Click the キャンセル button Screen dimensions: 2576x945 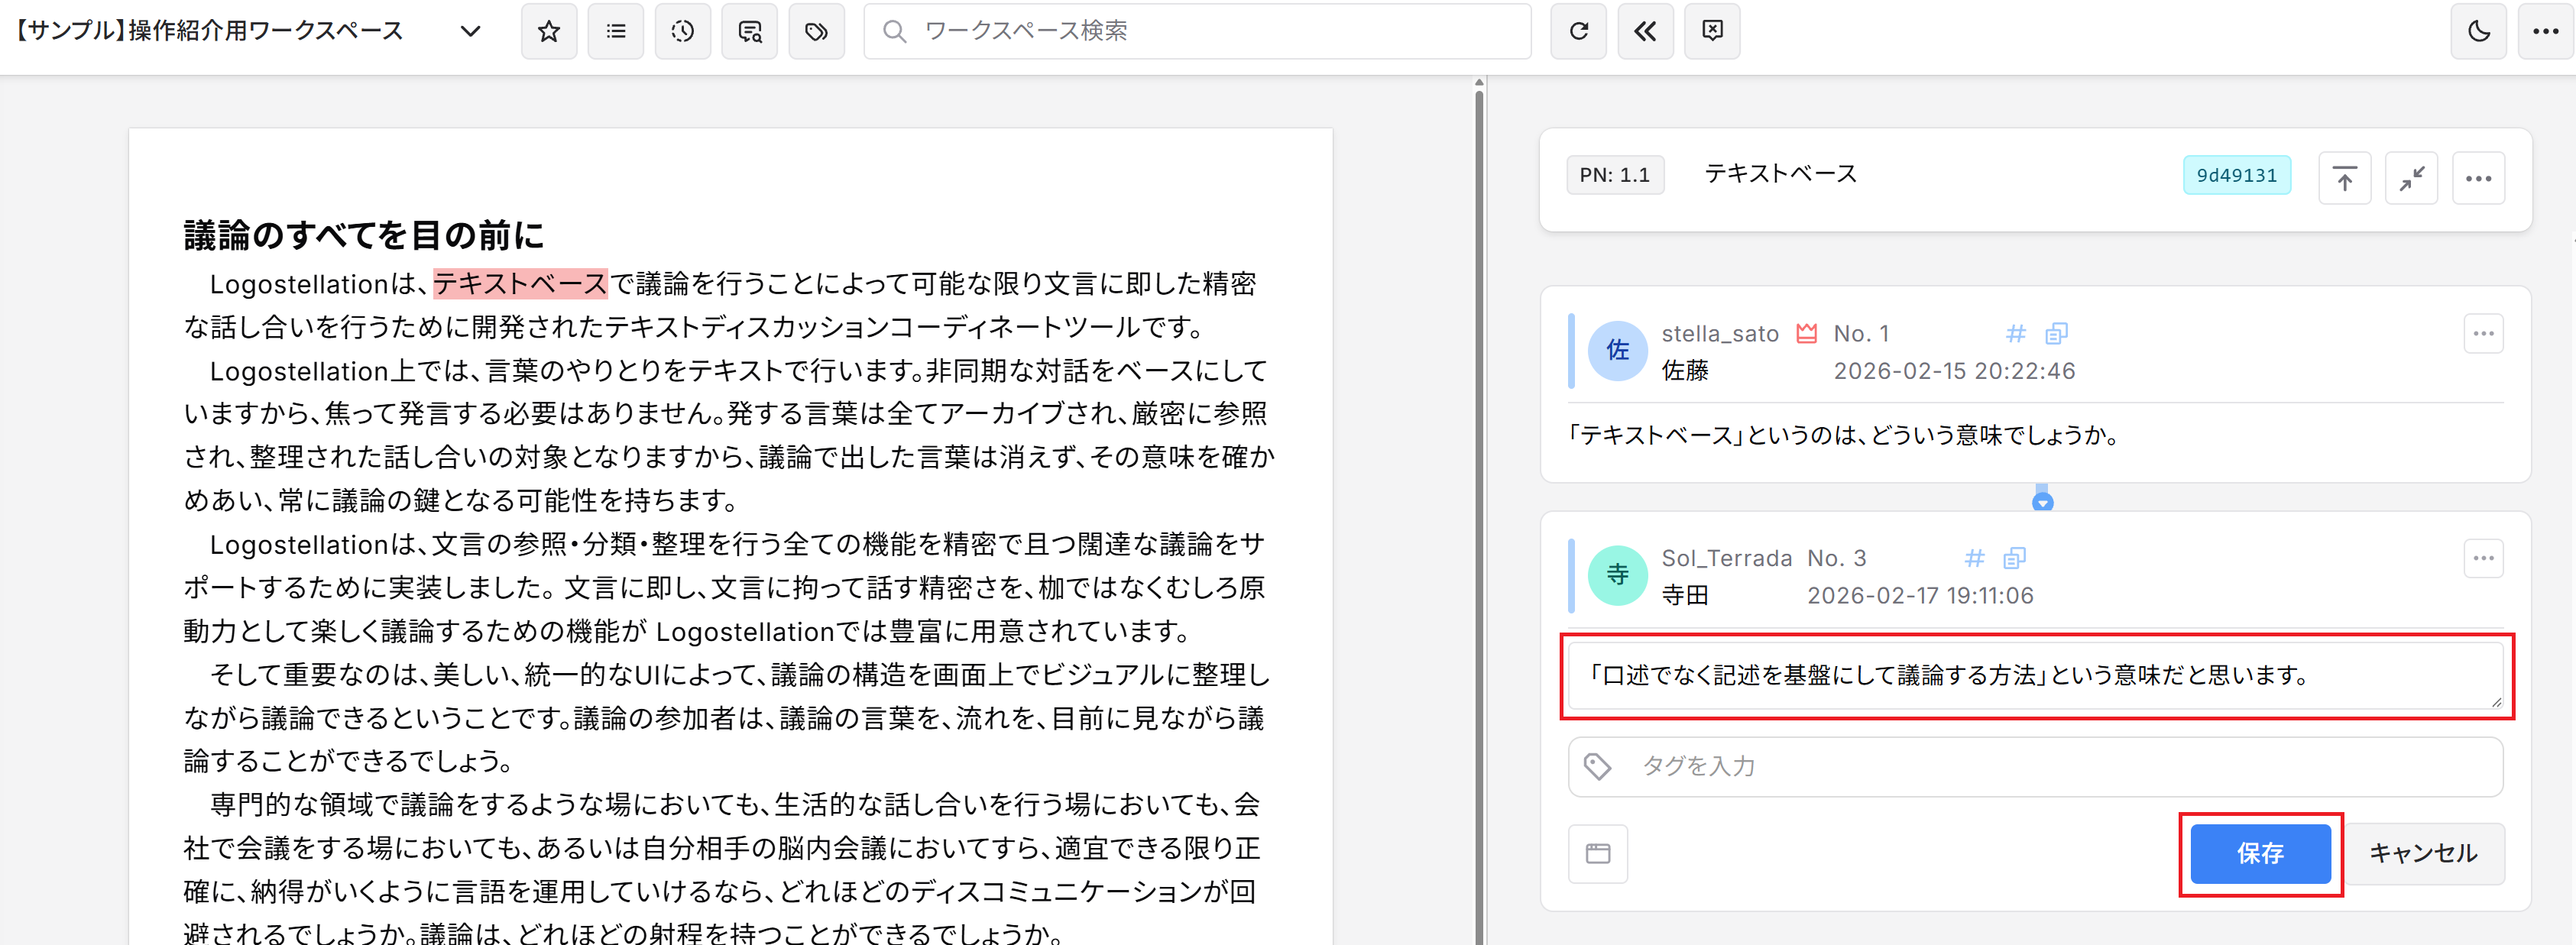coord(2424,854)
